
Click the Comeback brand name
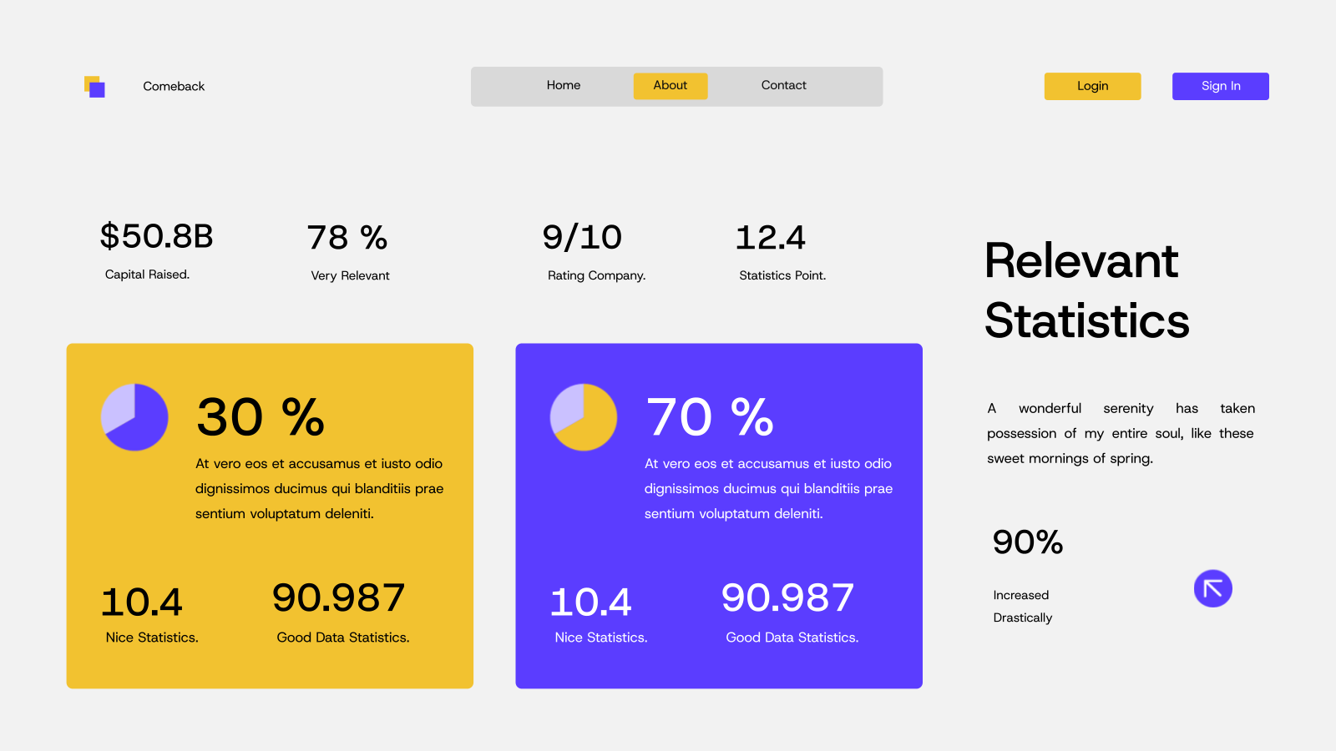[x=174, y=86]
